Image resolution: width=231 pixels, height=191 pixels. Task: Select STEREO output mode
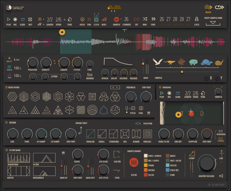point(220,139)
